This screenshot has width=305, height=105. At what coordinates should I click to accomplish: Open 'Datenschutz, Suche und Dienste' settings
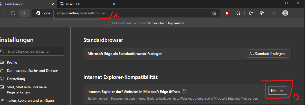32,71
